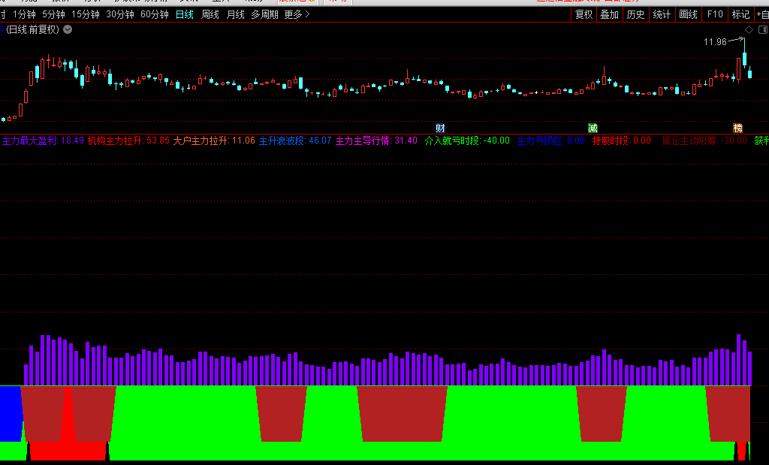Click the diamond icon above the chart
The height and width of the screenshot is (465, 769).
[748, 29]
